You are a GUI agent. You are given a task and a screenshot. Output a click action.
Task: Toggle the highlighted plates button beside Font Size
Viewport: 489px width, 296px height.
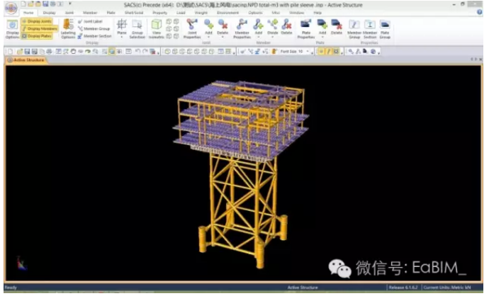tap(336, 52)
